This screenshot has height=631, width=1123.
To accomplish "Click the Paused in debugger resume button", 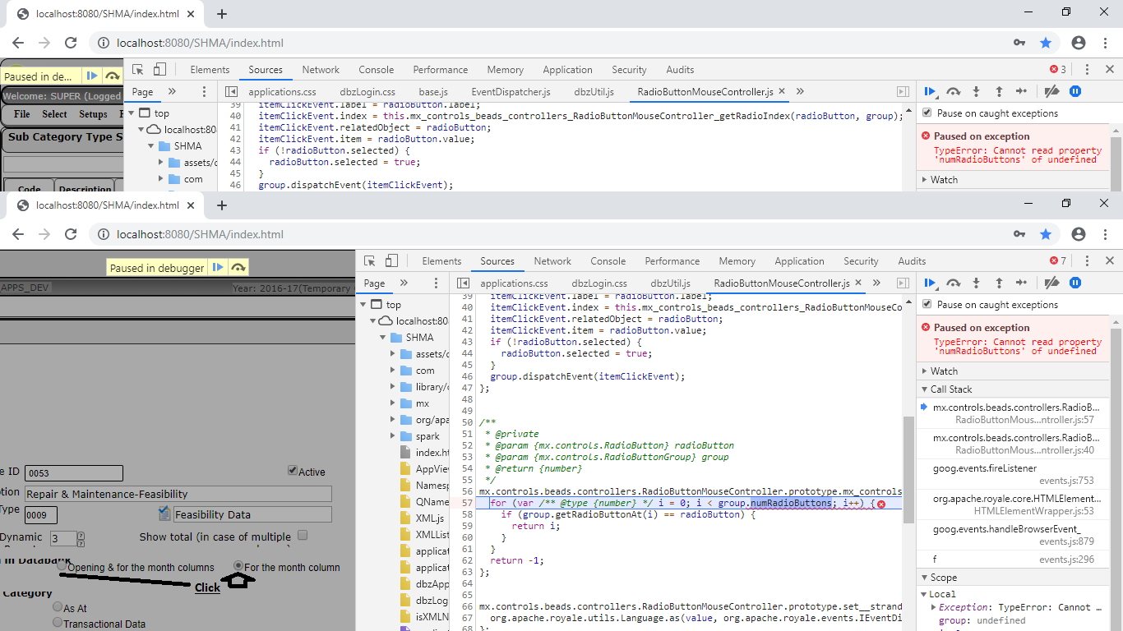I will tap(217, 267).
